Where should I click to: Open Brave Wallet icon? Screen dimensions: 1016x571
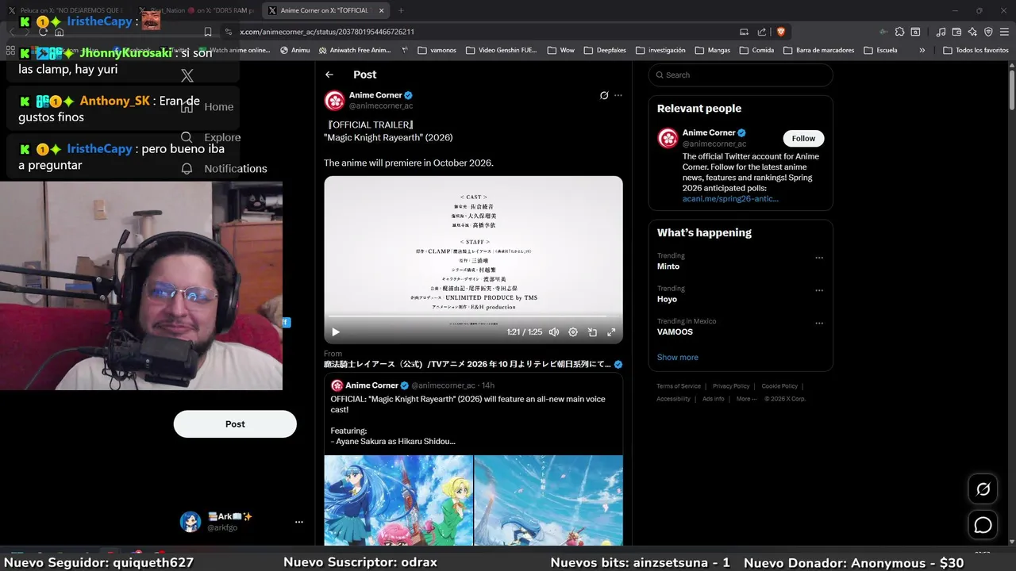pyautogui.click(x=955, y=32)
